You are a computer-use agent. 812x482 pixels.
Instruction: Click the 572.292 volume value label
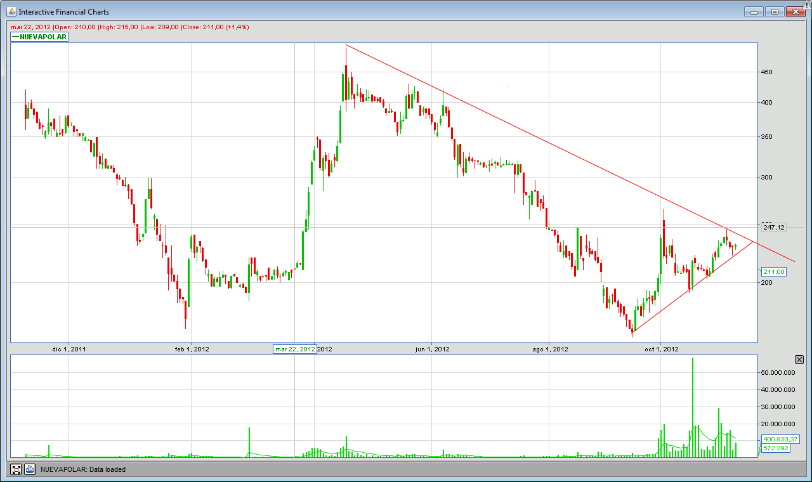(x=775, y=448)
